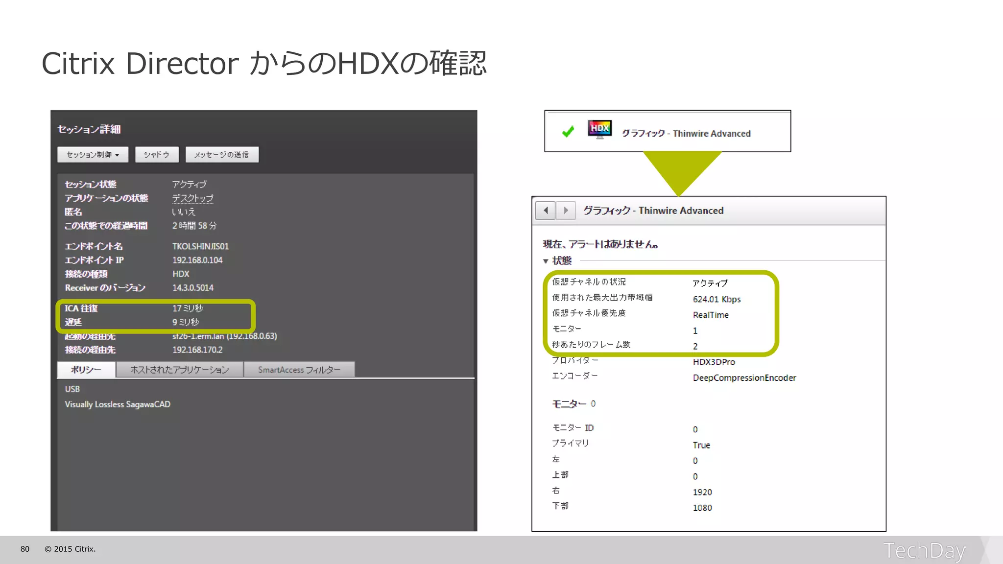Select the 17 ミリ秒 ICA round-trip value
This screenshot has width=1003, height=564.
point(188,308)
